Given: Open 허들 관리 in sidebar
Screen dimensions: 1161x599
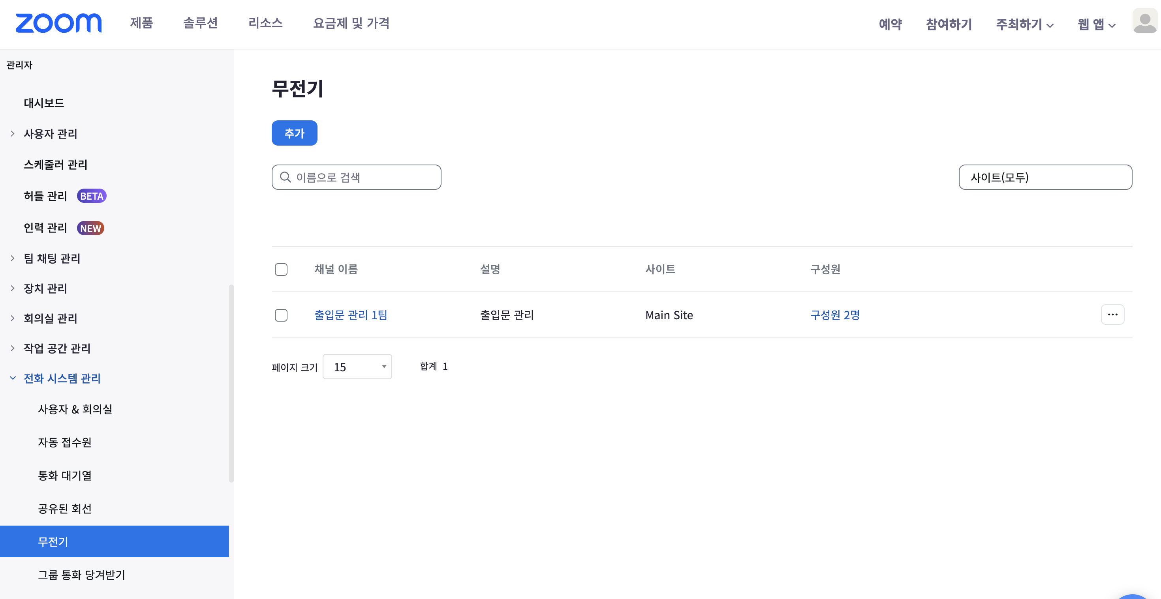Looking at the screenshot, I should 45,196.
